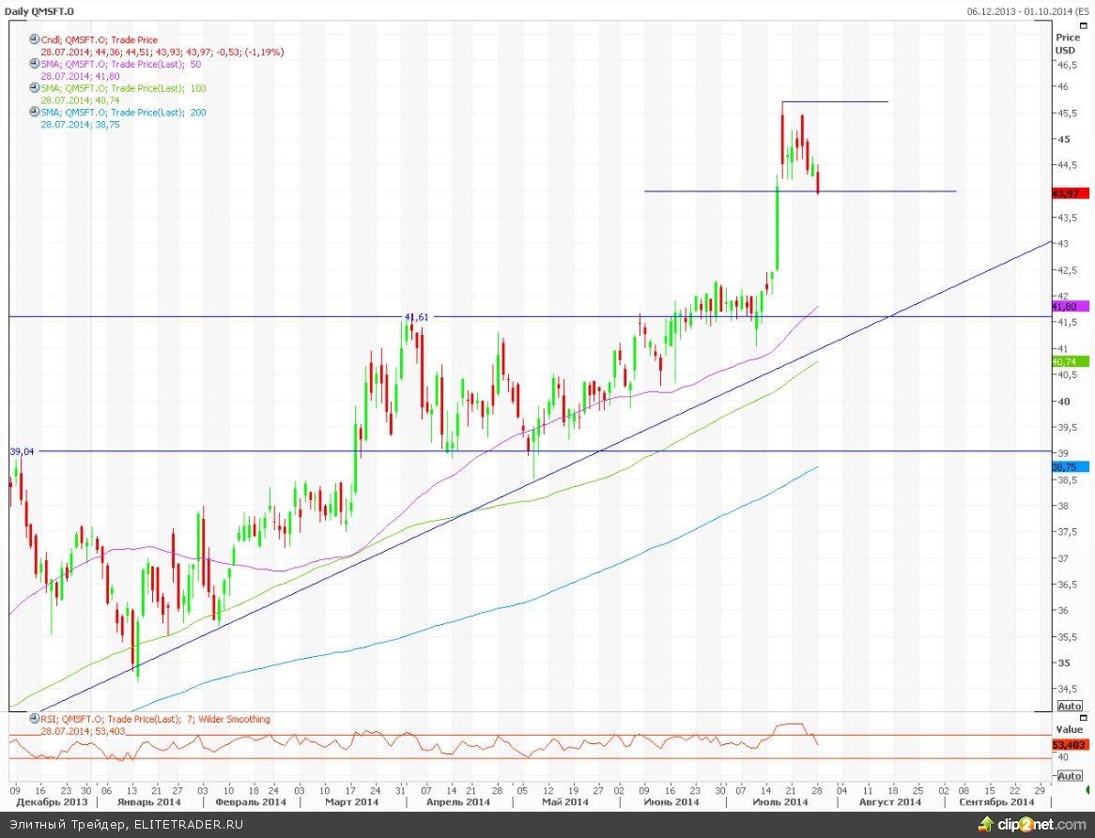
Task: Click the 'SMA; QMSFT.O; Trade Price(Last); 200' legend
Action: click(x=123, y=113)
